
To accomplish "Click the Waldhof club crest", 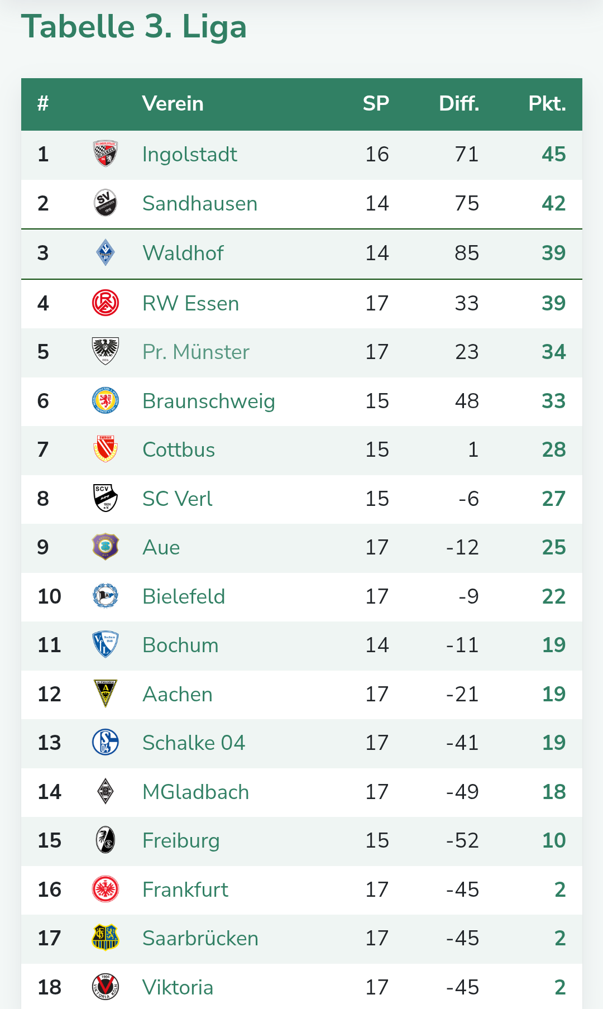I will [x=105, y=252].
